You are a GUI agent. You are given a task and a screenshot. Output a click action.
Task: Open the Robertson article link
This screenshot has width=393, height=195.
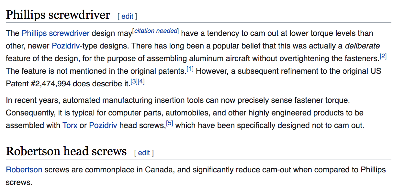pyautogui.click(x=24, y=170)
